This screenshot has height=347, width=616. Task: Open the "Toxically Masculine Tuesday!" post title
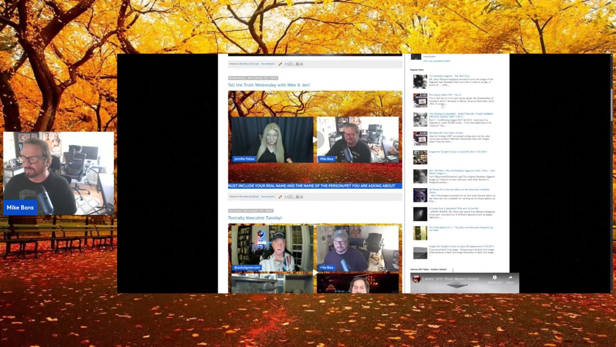pyautogui.click(x=255, y=218)
